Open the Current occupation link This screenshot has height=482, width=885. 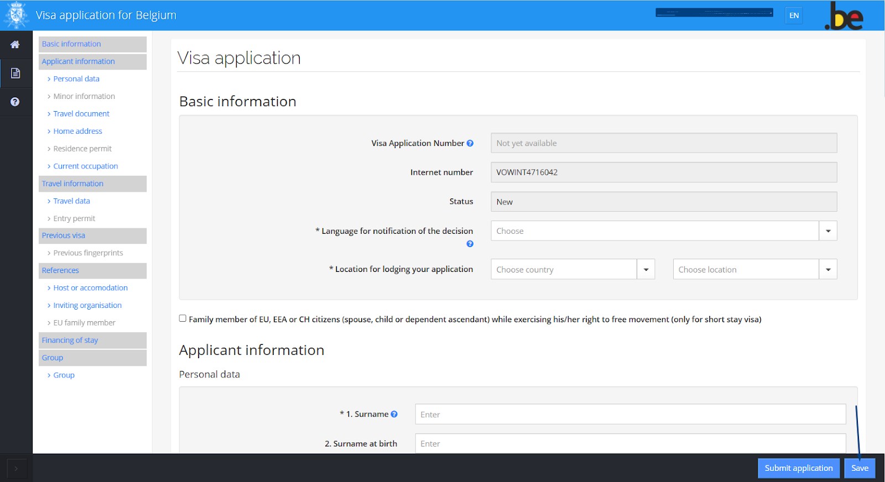(86, 166)
